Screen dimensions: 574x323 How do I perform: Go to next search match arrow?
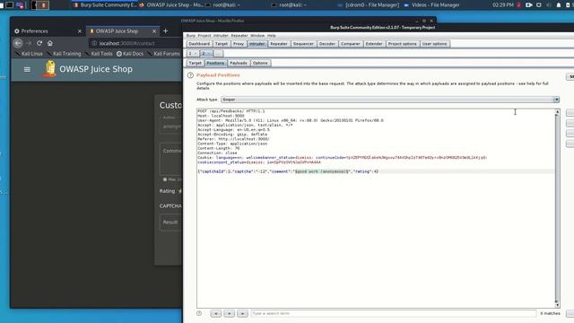click(242, 313)
